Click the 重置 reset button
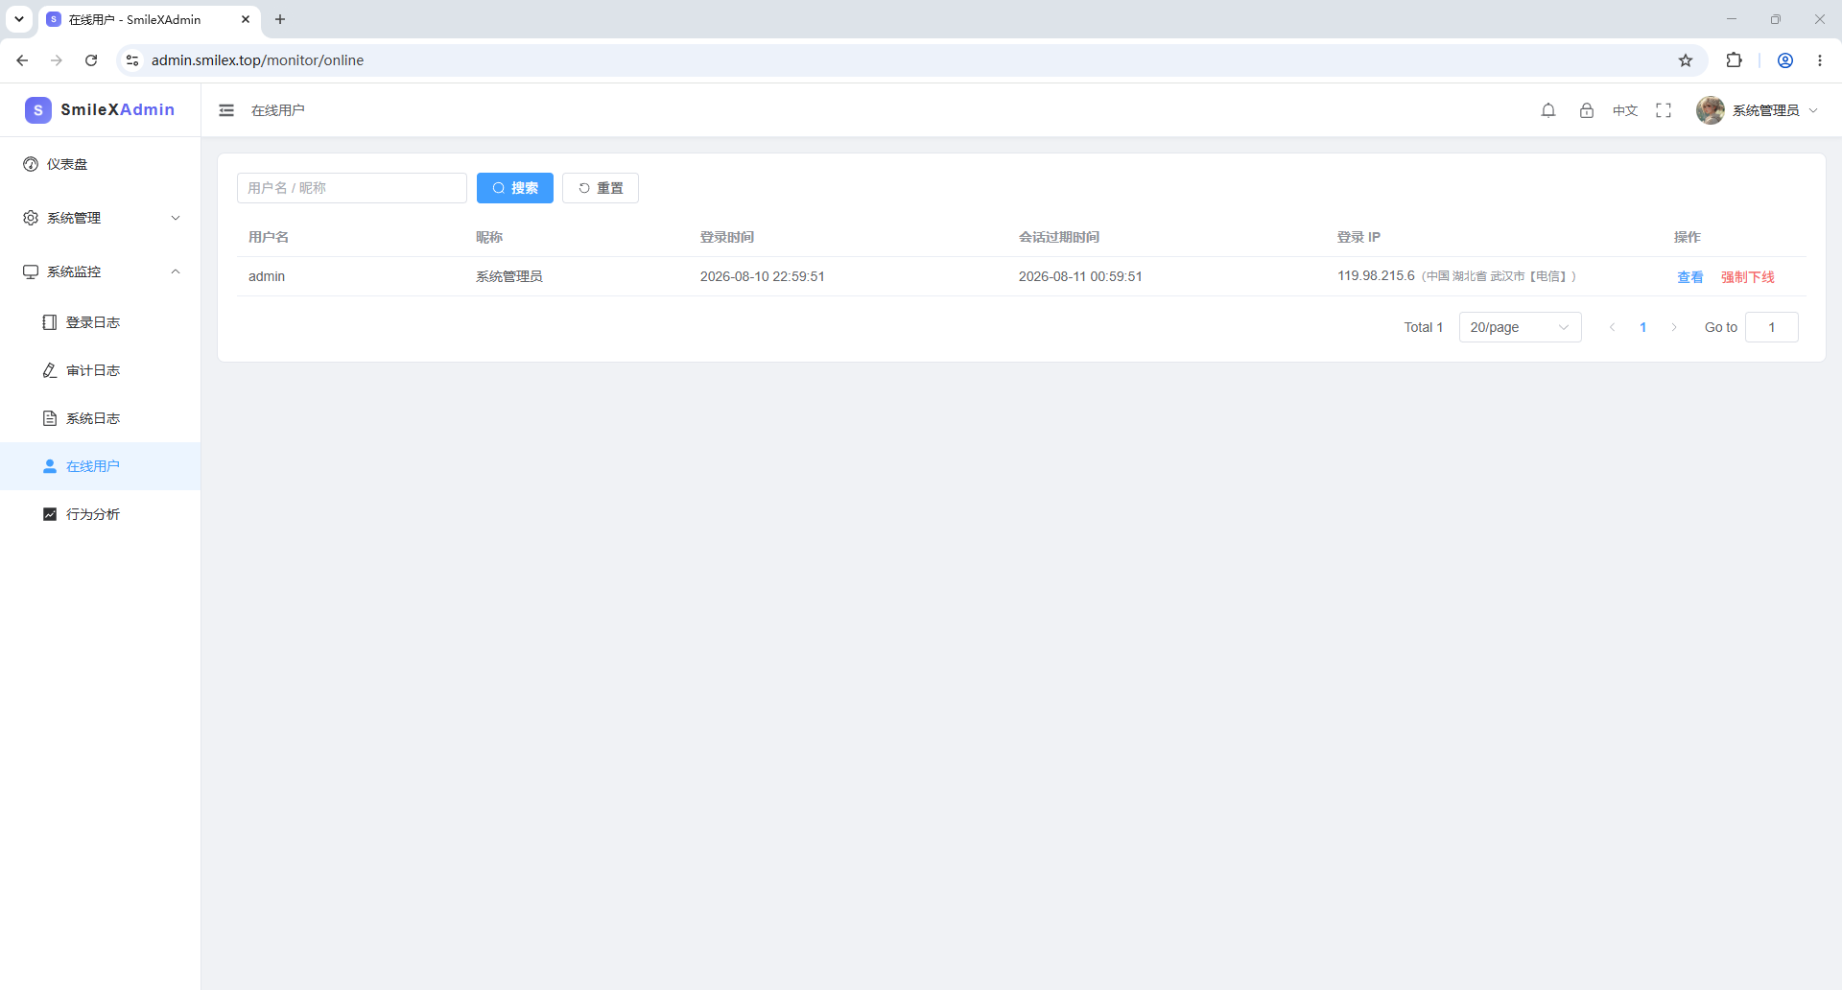Viewport: 1842px width, 990px height. (x=601, y=188)
